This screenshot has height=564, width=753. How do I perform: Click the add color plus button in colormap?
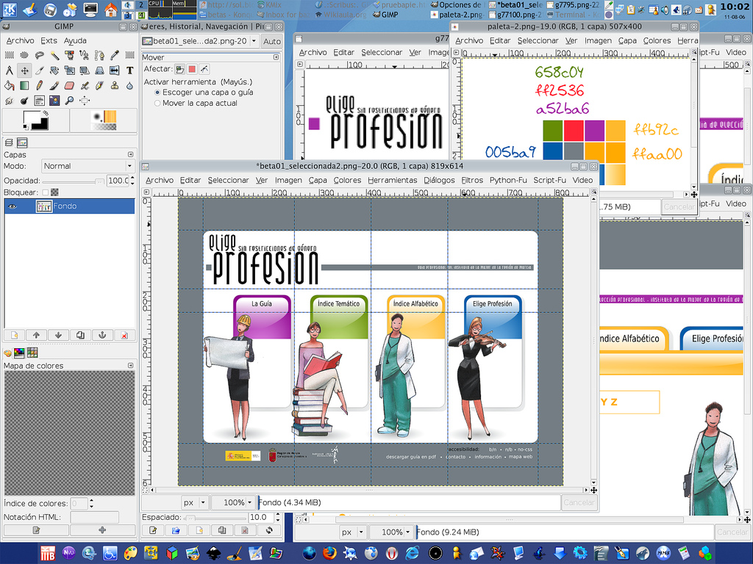(102, 530)
